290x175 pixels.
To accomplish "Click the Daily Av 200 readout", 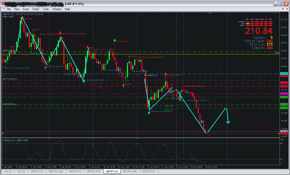I will [x=262, y=47].
